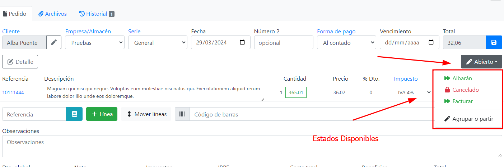Add a new line with Línea button
This screenshot has height=167, width=504.
coord(102,114)
